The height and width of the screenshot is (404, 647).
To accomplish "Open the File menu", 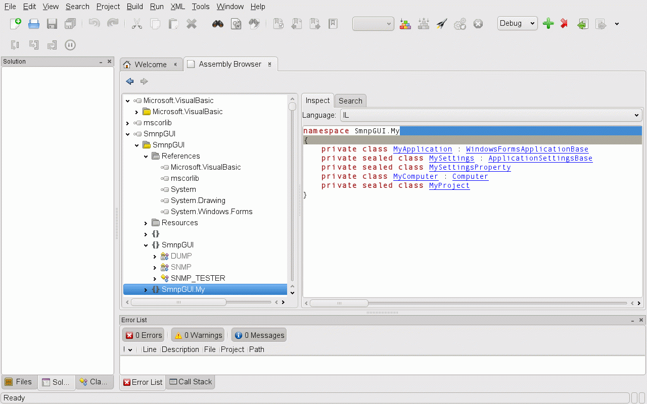I will 10,7.
